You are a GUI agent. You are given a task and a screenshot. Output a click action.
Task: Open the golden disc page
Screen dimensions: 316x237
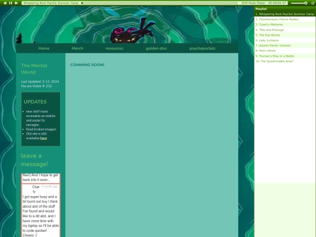156,49
